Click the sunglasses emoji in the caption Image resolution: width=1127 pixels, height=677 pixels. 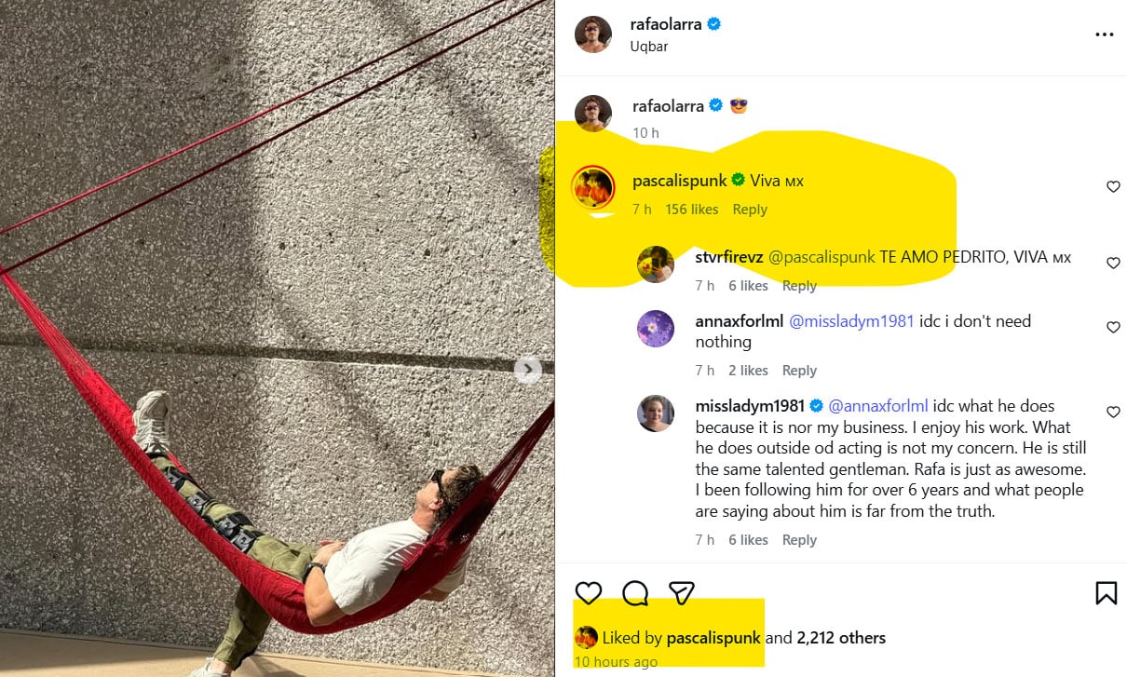738,105
